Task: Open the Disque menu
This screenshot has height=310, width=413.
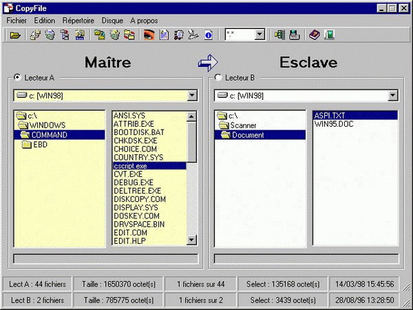Action: pyautogui.click(x=112, y=21)
